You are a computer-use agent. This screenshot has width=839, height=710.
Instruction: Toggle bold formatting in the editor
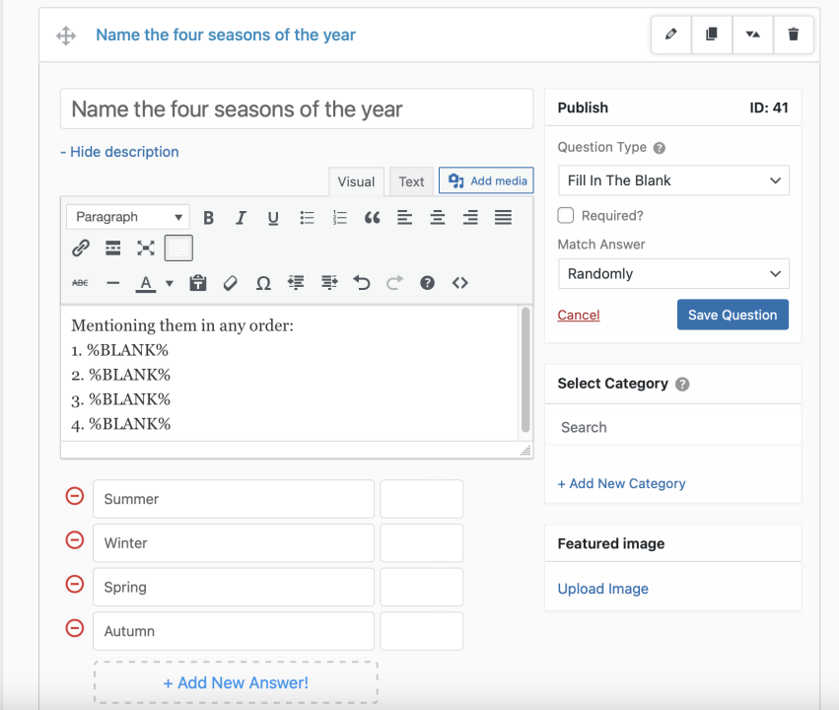pyautogui.click(x=208, y=217)
